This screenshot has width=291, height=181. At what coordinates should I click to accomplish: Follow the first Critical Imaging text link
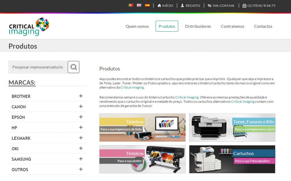click(132, 88)
